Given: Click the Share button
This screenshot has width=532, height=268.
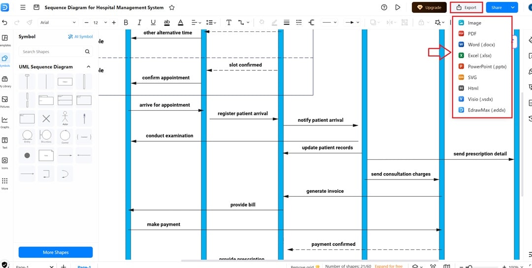Looking at the screenshot, I should (497, 7).
